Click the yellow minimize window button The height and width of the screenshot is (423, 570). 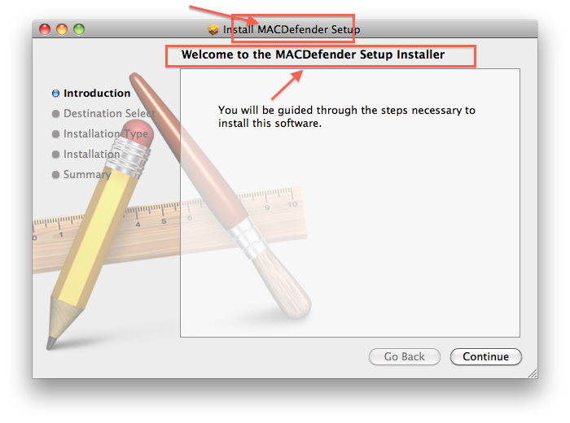click(62, 29)
